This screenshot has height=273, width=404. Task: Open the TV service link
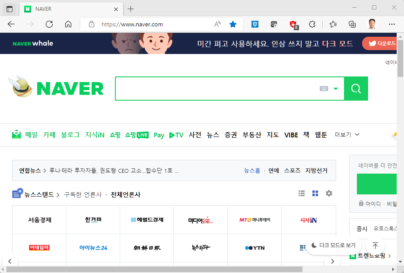176,135
